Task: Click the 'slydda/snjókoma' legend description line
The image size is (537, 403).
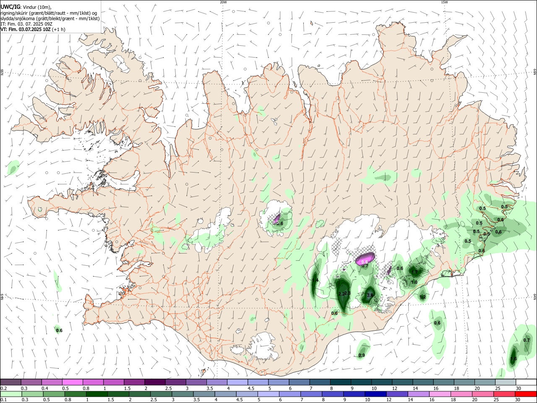Action: point(50,18)
